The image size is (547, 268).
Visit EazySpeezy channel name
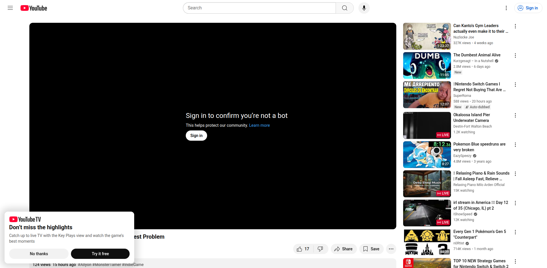pyautogui.click(x=462, y=156)
